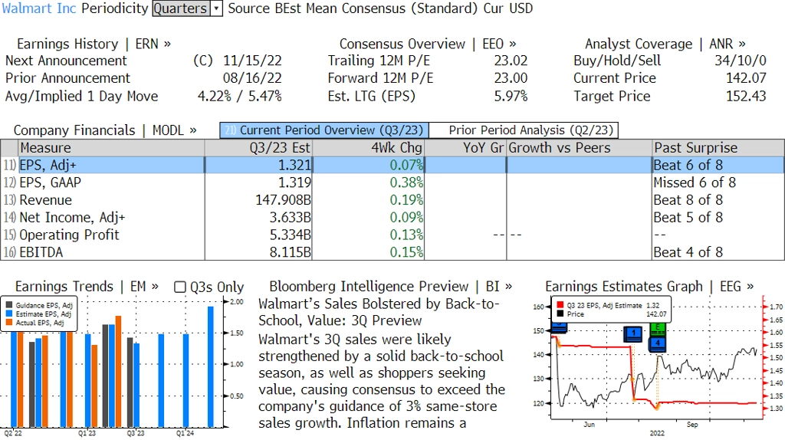785x440 pixels.
Task: Select the Operating Profit row
Action: click(x=392, y=235)
